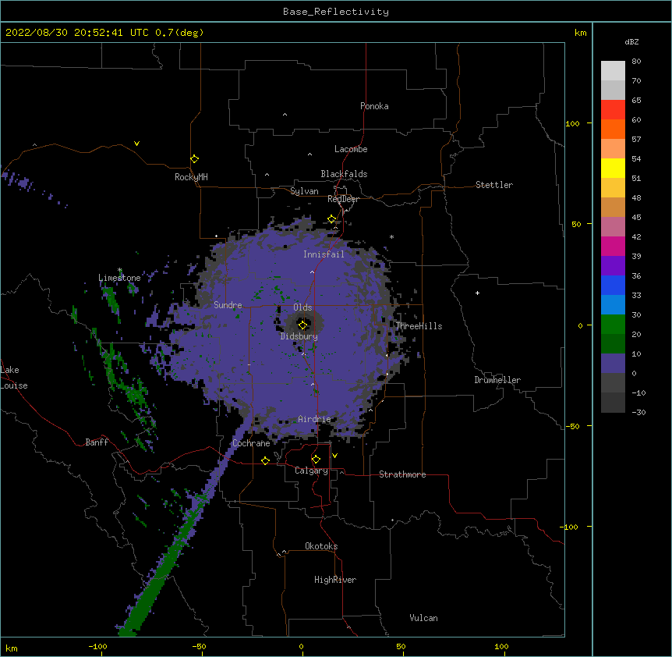Viewport: 672px width, 657px height.
Task: Click the 80 dBZ legend value
Action: pos(636,62)
